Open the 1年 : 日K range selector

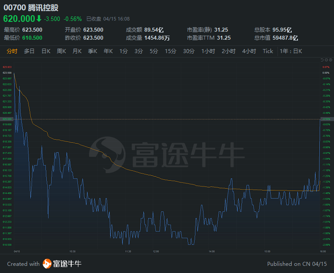point(291,51)
